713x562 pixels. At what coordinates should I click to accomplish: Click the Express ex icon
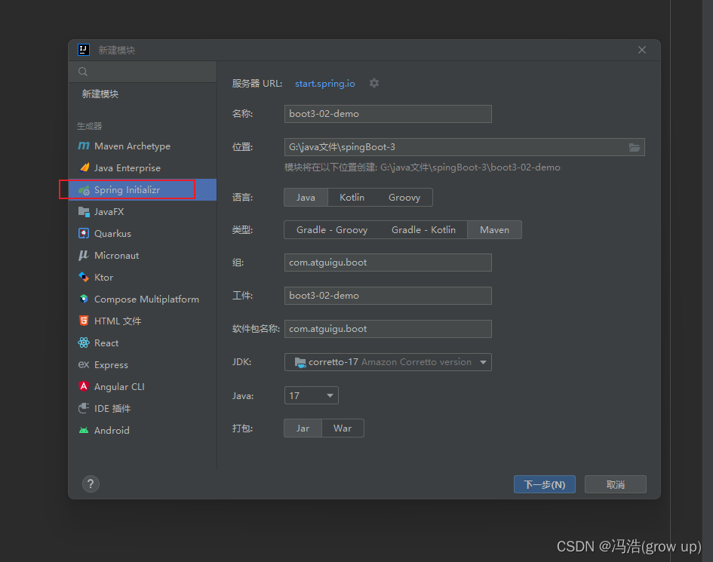pos(84,364)
